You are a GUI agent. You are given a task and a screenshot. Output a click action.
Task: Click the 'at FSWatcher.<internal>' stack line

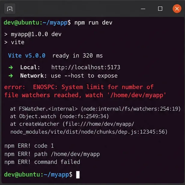(x=95, y=109)
